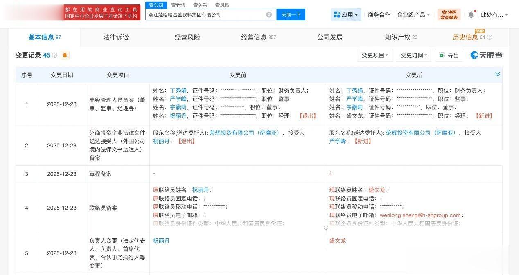Click the red banner 都在用的商业查询工具
The height and width of the screenshot is (275, 519).
pos(102,12)
